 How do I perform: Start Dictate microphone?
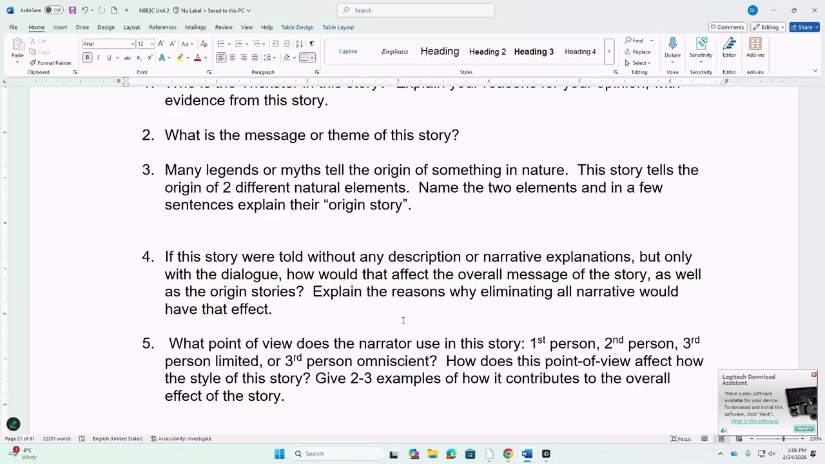coord(672,44)
